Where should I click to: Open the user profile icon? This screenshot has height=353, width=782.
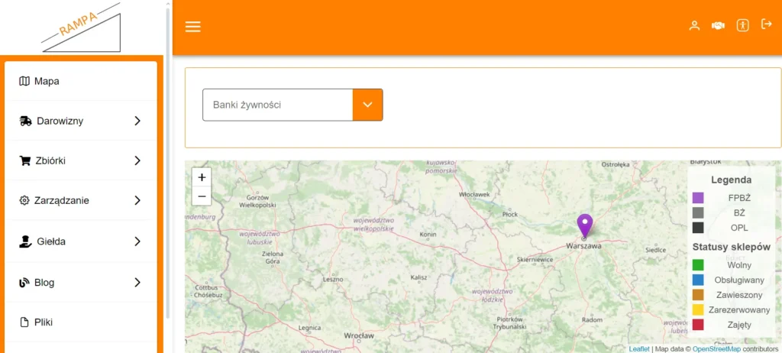pyautogui.click(x=694, y=25)
